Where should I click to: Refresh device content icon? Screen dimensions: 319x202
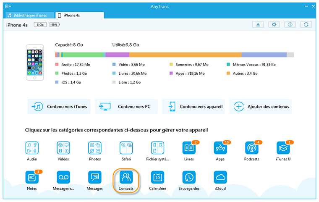tap(306, 25)
